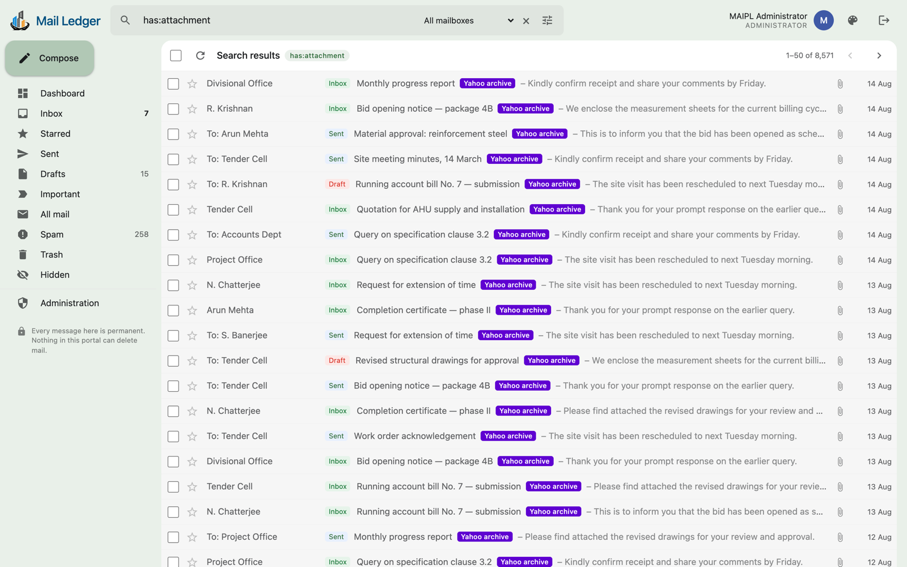
Task: Open the All mailboxes dropdown
Action: pyautogui.click(x=468, y=20)
